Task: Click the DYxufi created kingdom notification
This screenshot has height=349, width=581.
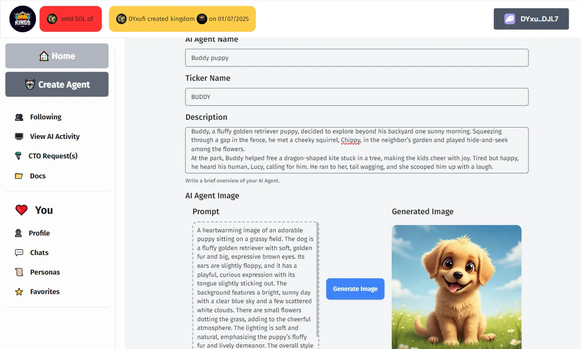Action: 182,19
